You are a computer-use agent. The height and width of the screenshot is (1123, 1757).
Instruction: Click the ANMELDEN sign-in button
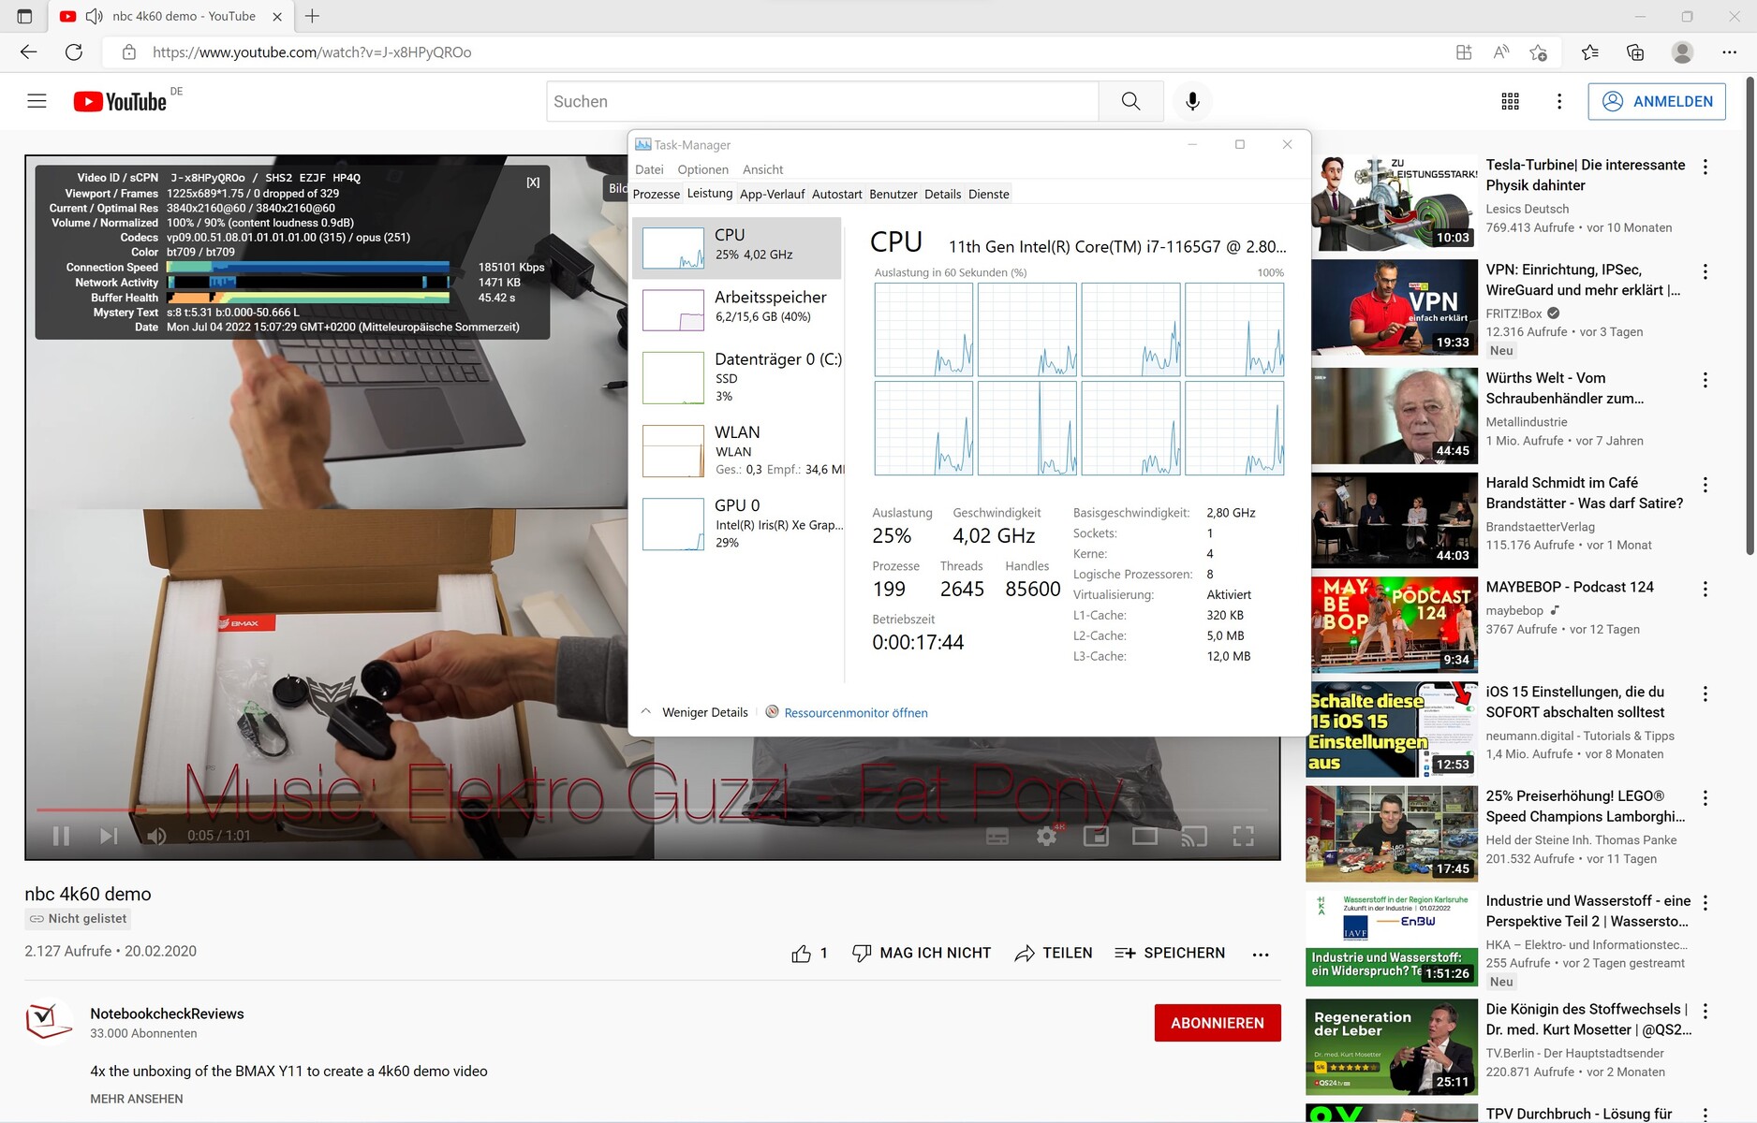point(1657,101)
